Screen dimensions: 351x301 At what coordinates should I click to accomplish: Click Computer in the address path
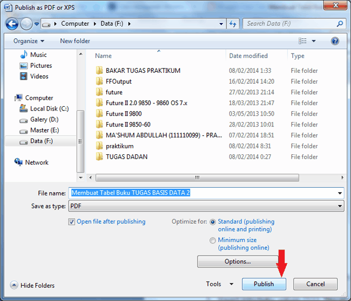[75, 24]
